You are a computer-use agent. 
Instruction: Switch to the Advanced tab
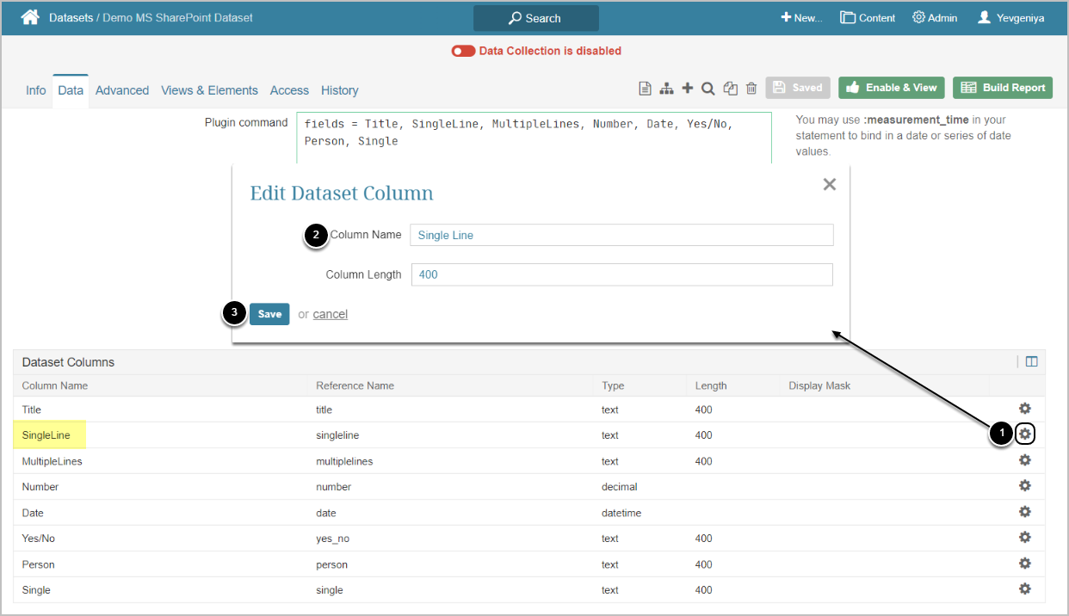click(122, 90)
